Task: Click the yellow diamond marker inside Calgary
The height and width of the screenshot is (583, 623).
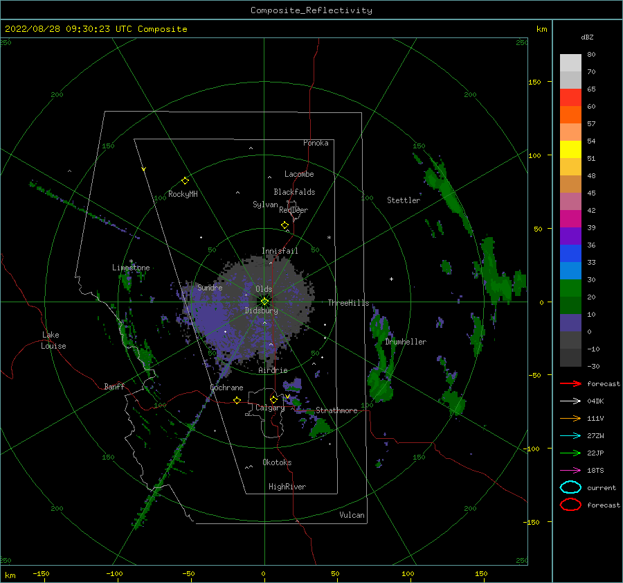Action: coord(273,399)
